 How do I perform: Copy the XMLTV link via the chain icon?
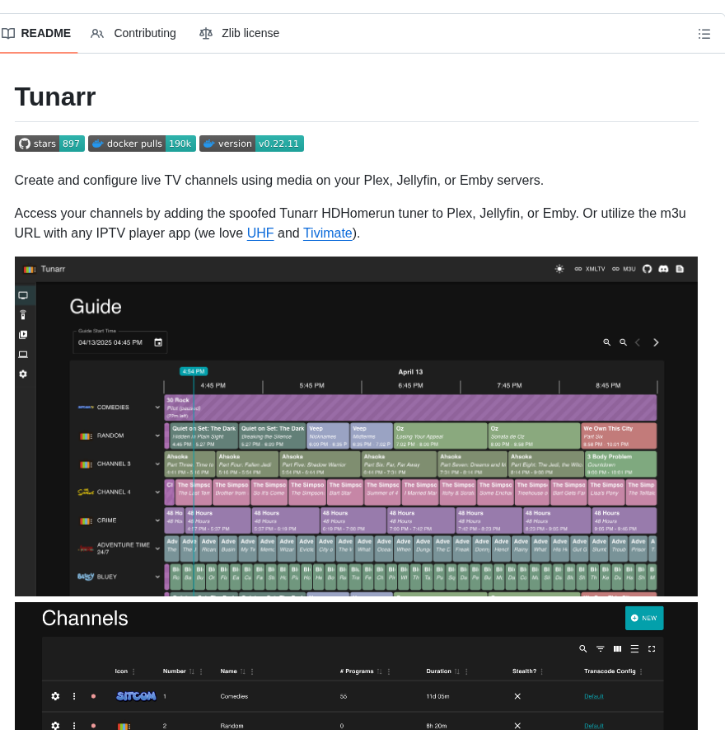pyautogui.click(x=579, y=268)
